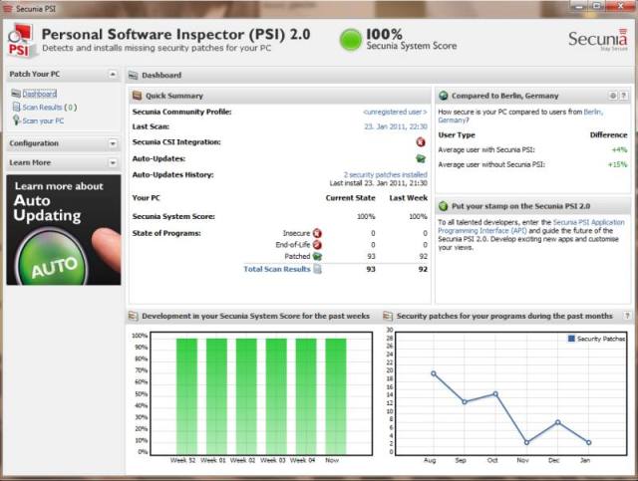This screenshot has height=481, width=638.
Task: Click the Aug data point on patches chart
Action: click(434, 373)
